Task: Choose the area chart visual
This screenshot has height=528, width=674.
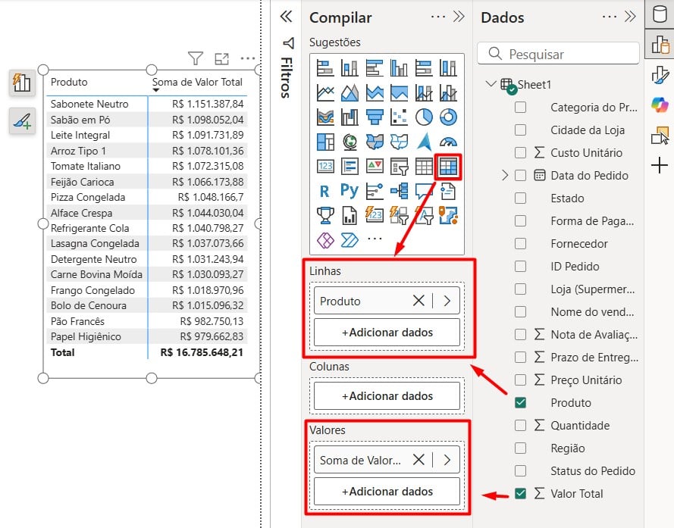Action: click(350, 92)
